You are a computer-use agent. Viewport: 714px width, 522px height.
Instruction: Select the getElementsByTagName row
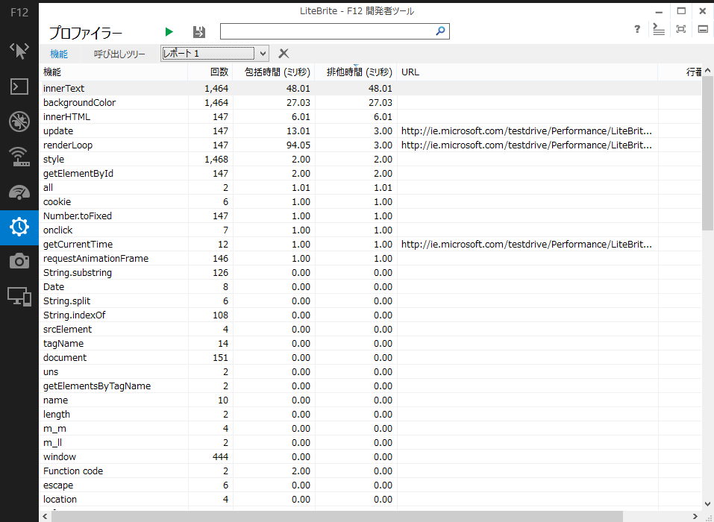(371, 386)
